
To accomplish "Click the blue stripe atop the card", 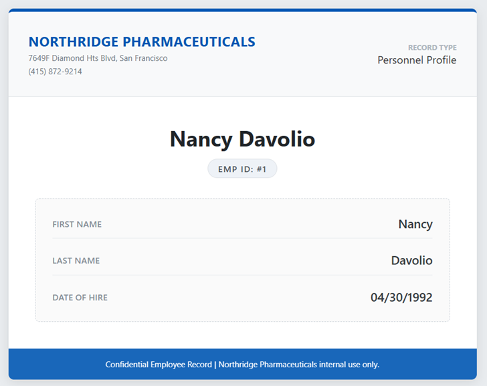I will (242, 11).
